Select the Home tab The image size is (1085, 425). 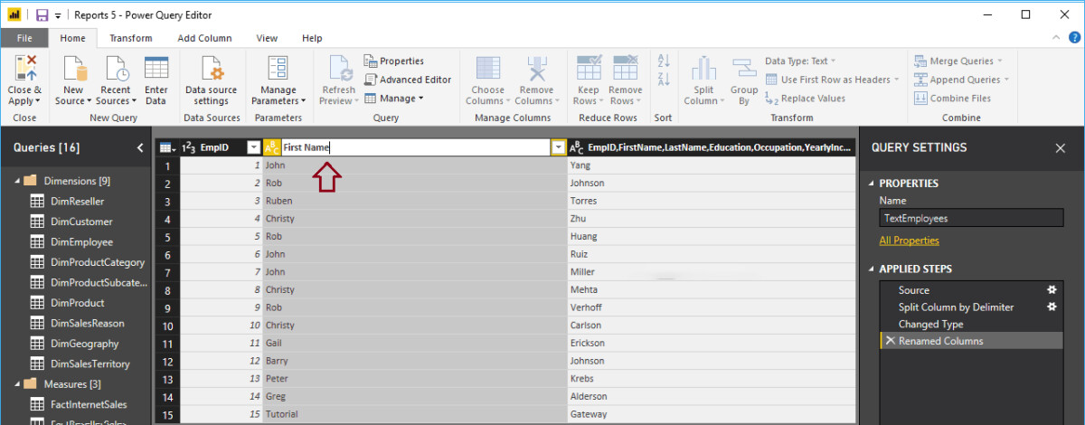pos(72,38)
